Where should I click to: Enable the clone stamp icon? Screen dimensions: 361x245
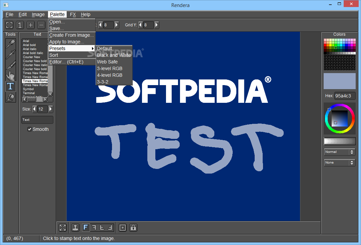(75, 228)
